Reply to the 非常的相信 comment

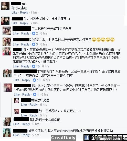tap(26, 80)
